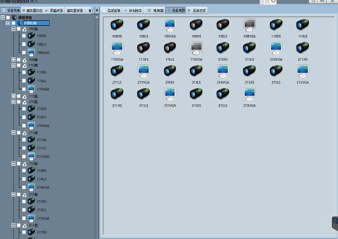Open the 110VGA monitor in the device grid

117,48
